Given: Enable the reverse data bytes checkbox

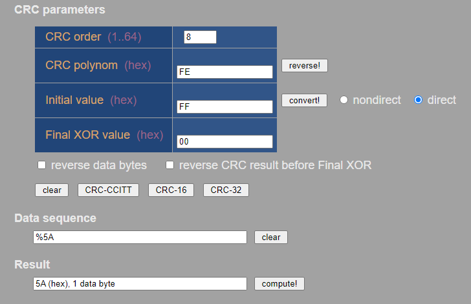Looking at the screenshot, I should point(42,165).
